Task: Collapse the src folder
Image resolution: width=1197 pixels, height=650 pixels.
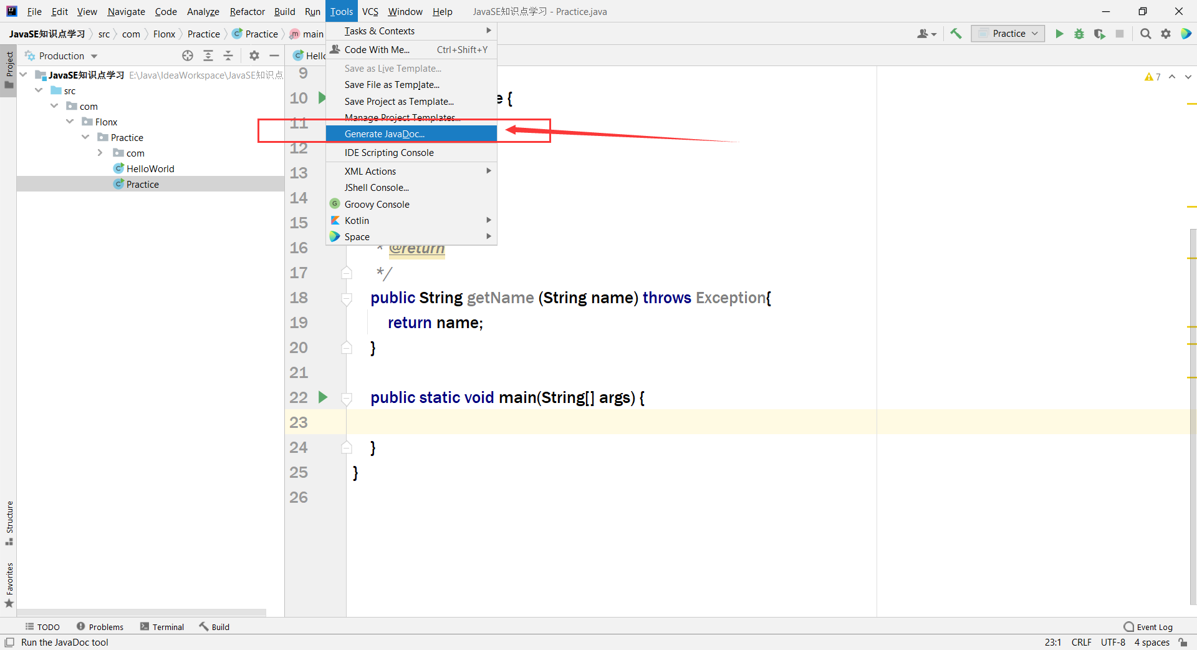Action: pos(39,90)
